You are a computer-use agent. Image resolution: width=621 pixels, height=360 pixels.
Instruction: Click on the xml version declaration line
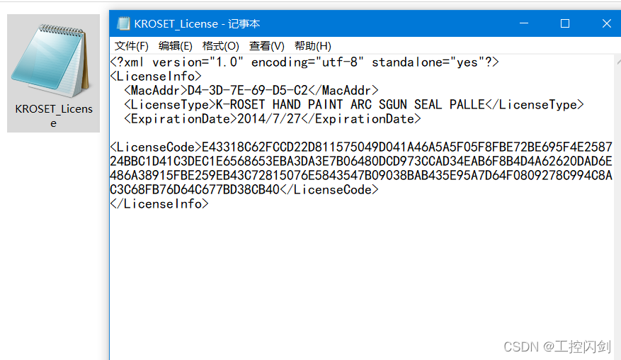304,62
